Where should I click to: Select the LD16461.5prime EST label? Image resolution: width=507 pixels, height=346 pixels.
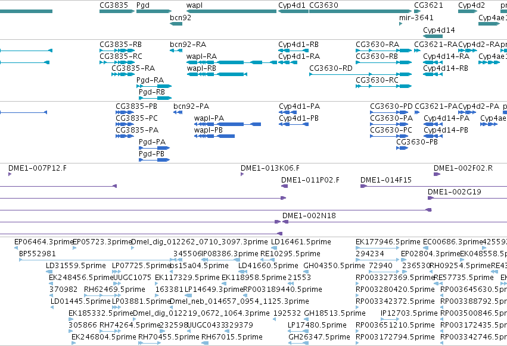click(301, 242)
